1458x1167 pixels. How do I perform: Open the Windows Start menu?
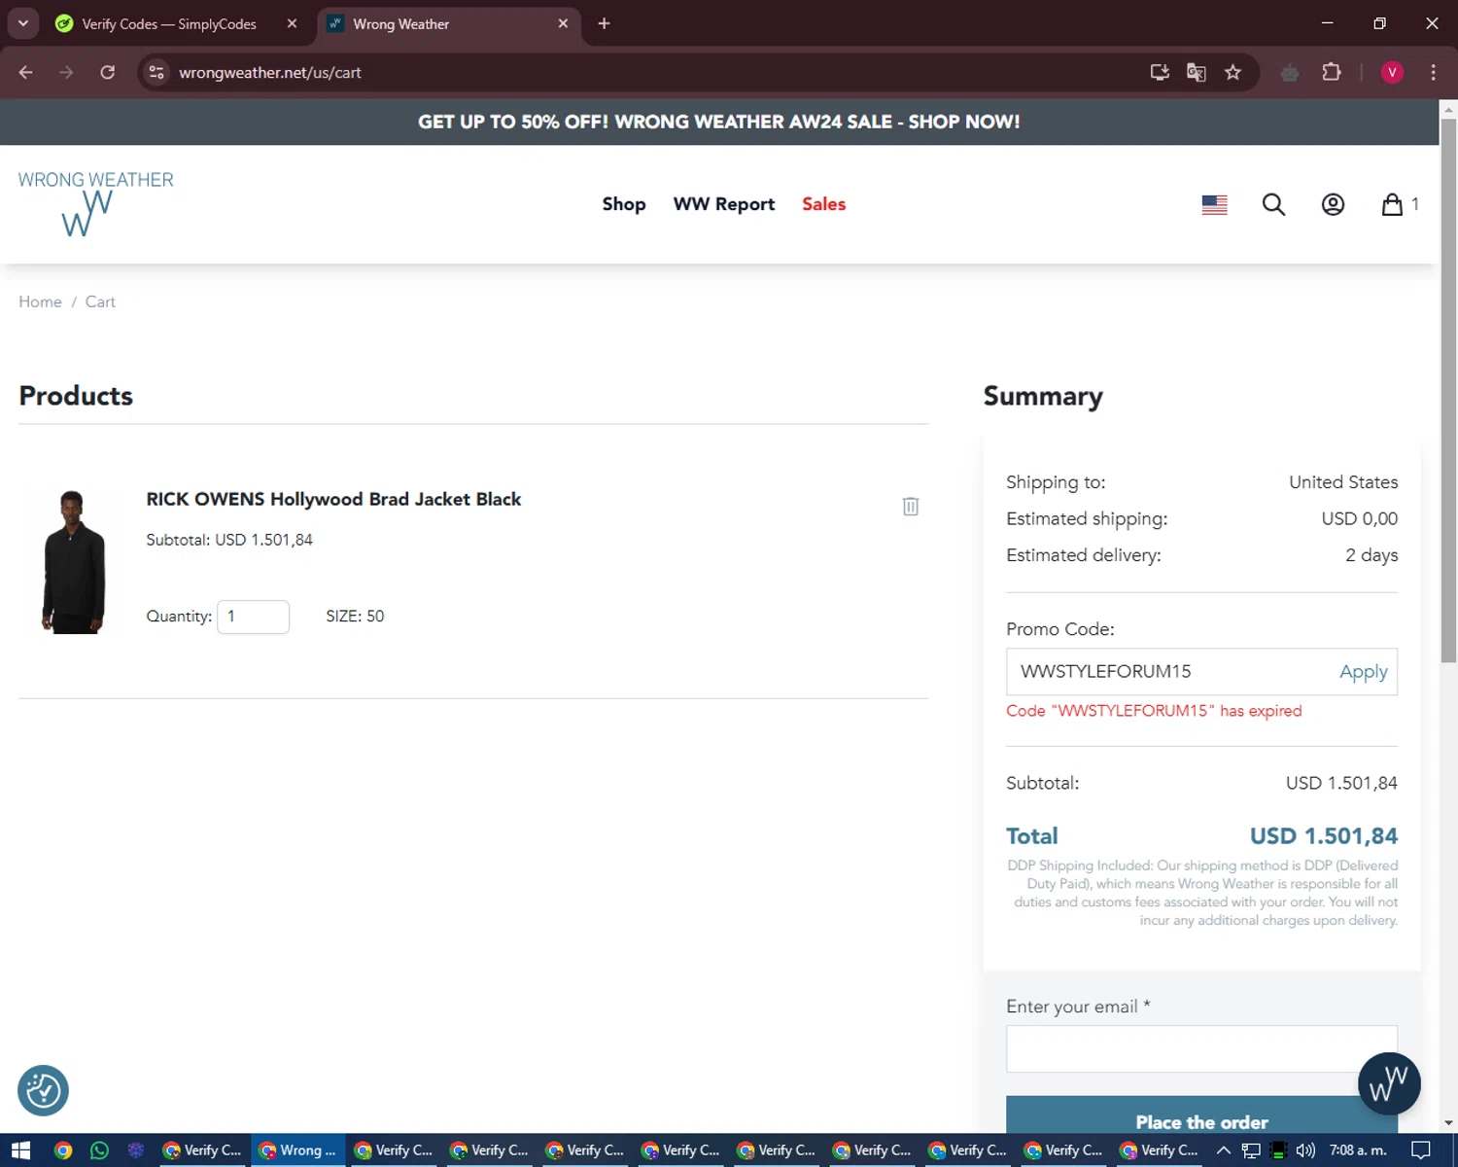coord(20,1150)
